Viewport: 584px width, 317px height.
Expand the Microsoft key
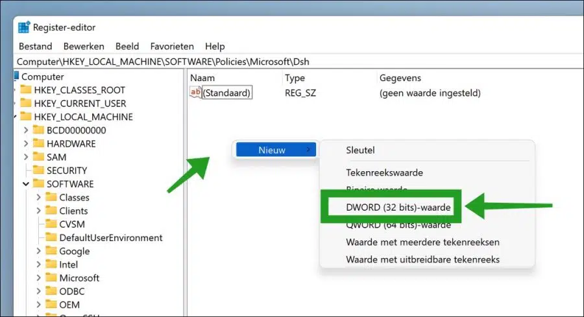[38, 277]
